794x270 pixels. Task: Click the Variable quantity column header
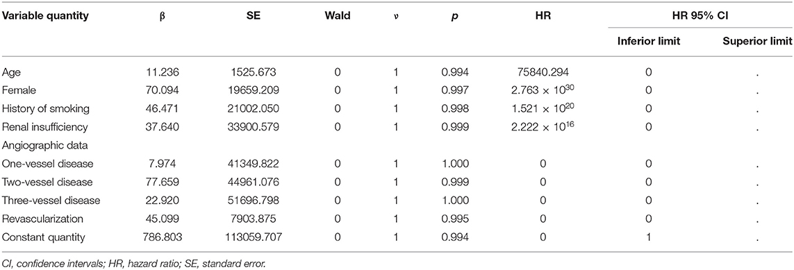pyautogui.click(x=46, y=16)
